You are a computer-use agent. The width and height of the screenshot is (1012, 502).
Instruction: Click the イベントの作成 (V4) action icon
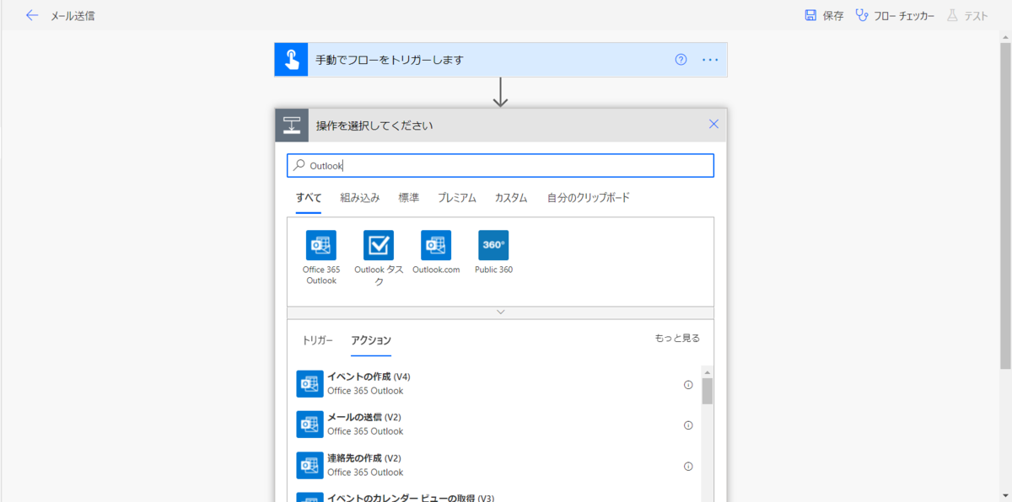[x=310, y=384]
